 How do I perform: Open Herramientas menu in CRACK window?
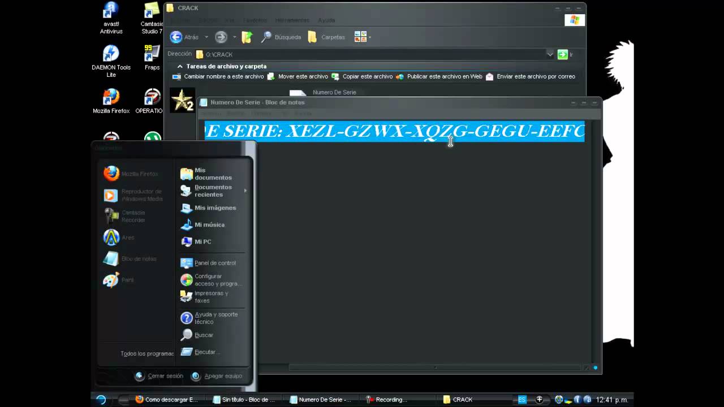click(292, 20)
